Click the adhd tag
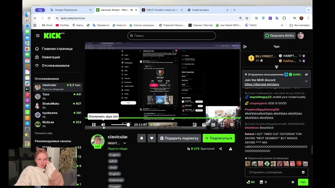Viewport: 335px width, 188px height. pos(113,161)
